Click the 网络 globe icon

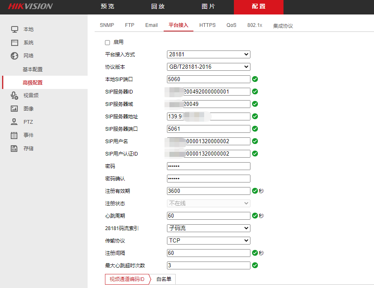pos(14,56)
